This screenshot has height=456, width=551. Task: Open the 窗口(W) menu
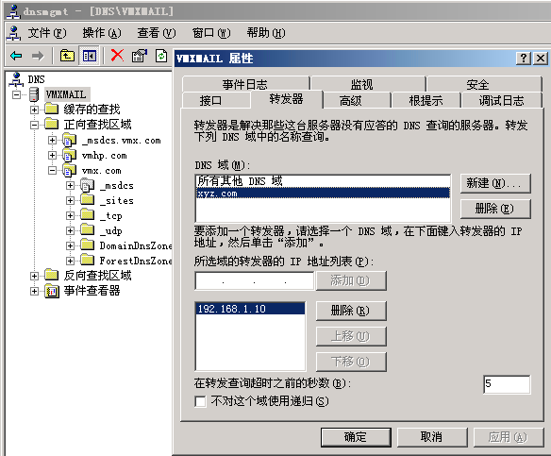211,33
